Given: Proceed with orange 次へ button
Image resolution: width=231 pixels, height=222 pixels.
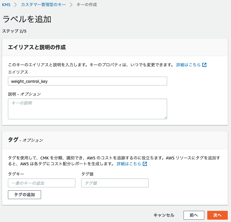Looking at the screenshot, I should (x=218, y=215).
